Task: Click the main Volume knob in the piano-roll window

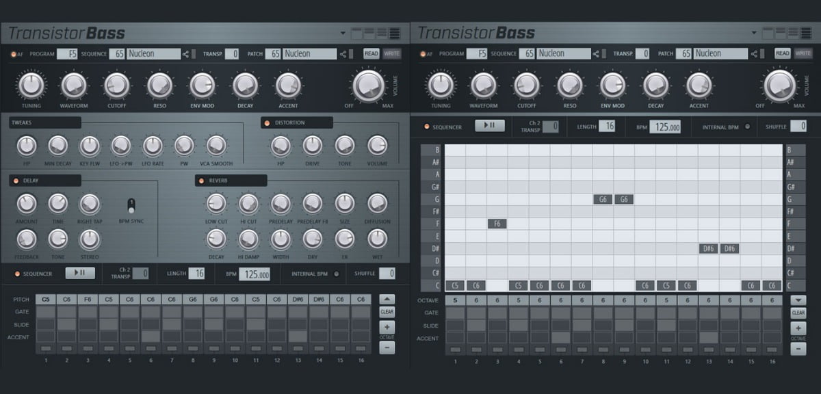Action: (780, 86)
